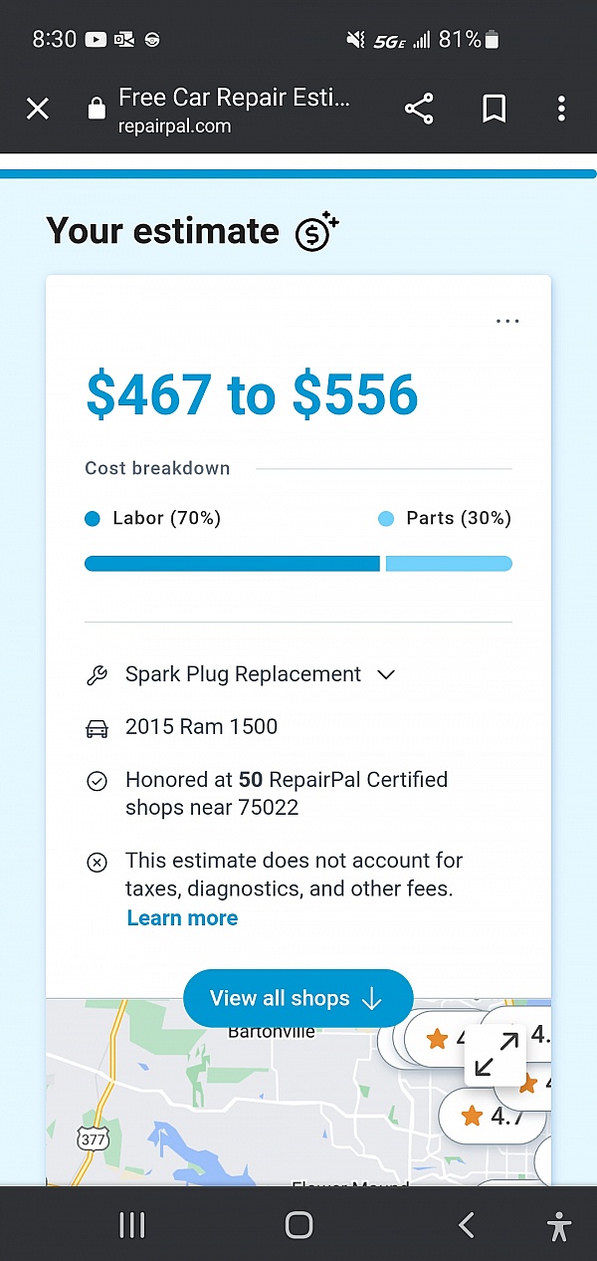Screen dimensions: 597x1261
Task: Tap the checkmark icon beside Honored at 50
Action: (x=97, y=781)
